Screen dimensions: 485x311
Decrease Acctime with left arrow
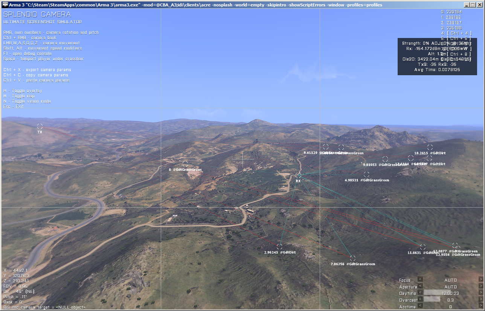click(420, 306)
